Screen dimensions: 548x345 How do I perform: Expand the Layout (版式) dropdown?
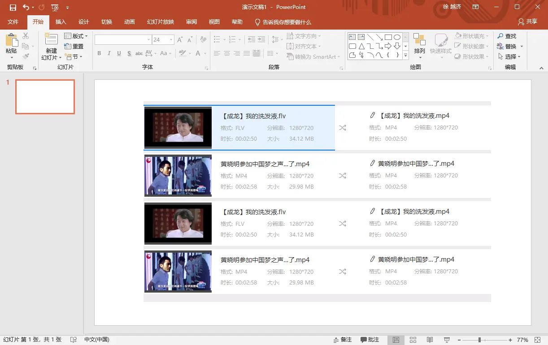[76, 36]
